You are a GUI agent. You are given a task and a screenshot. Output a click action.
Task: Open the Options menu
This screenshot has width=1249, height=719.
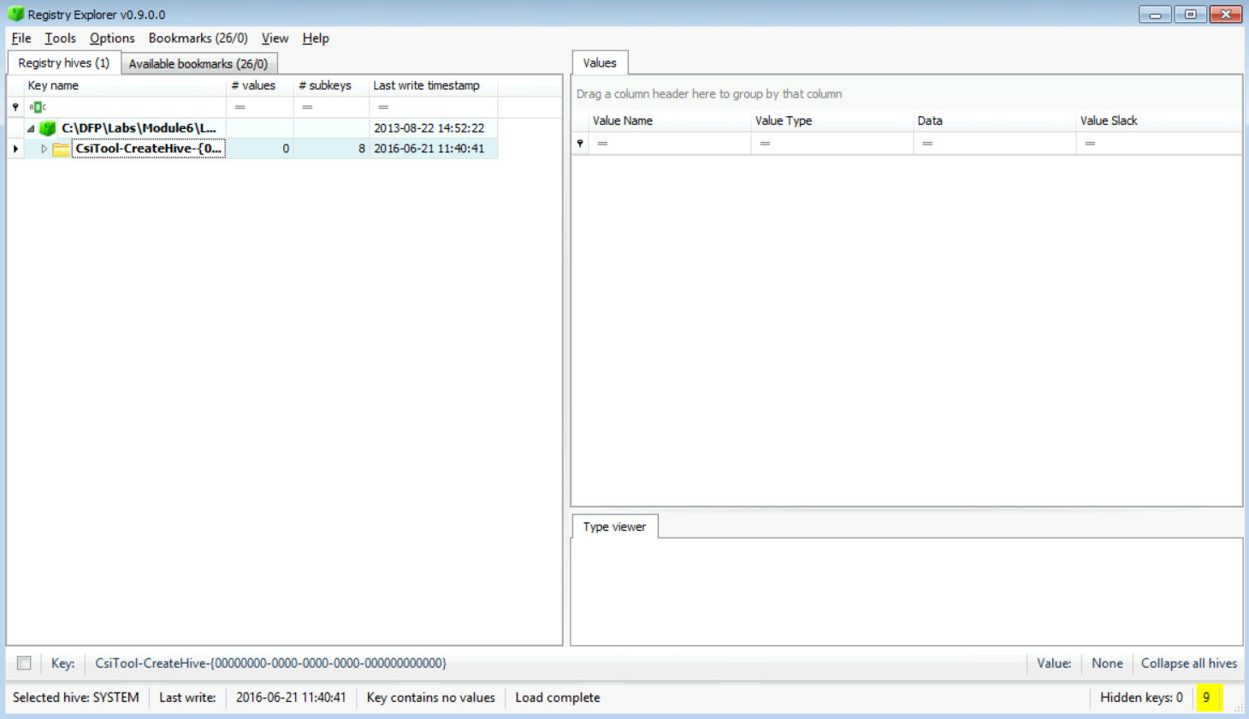(x=112, y=38)
